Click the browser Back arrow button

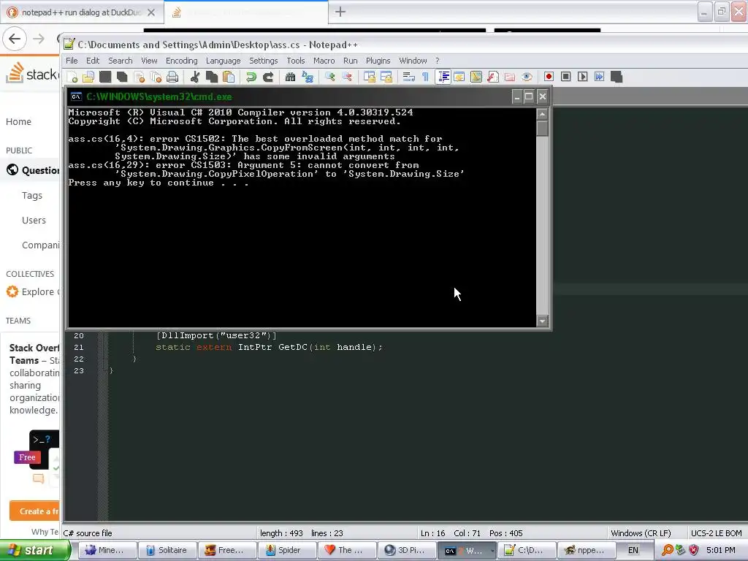point(15,39)
